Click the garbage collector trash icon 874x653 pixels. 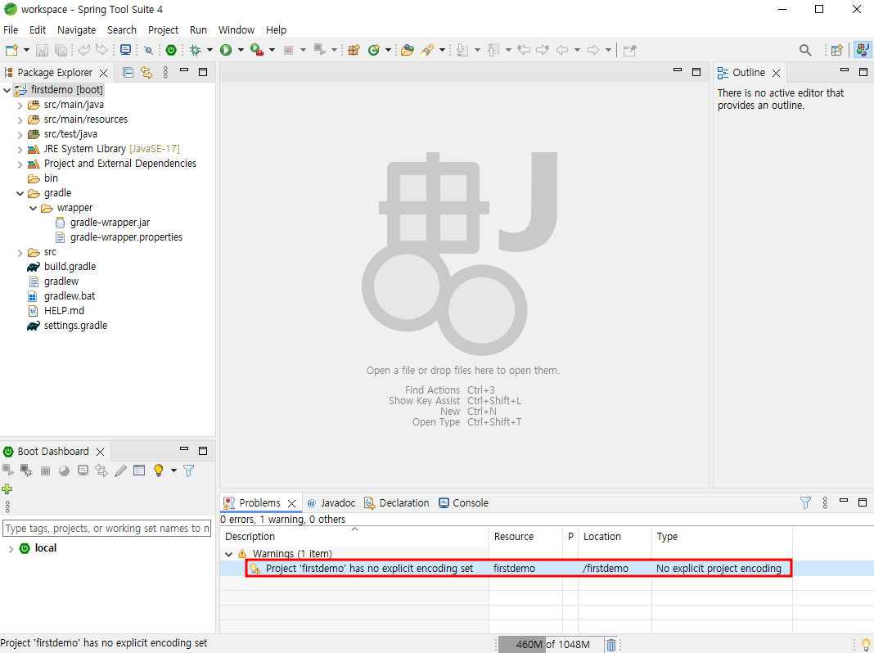pyautogui.click(x=611, y=645)
